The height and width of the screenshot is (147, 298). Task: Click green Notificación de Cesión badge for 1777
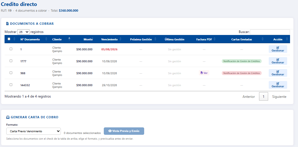coord(241,61)
